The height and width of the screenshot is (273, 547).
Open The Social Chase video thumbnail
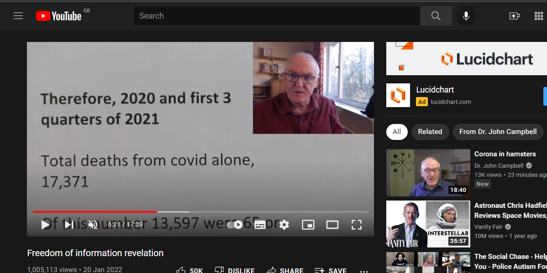tap(428, 263)
